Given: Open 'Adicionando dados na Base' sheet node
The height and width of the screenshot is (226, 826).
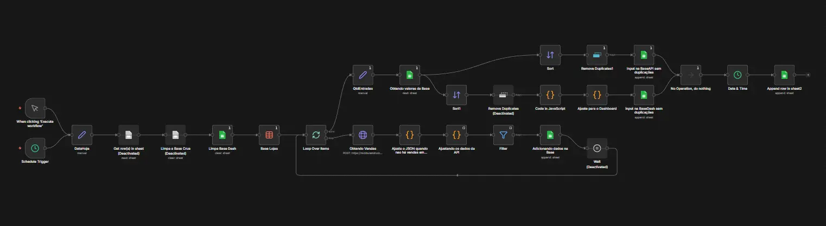Looking at the screenshot, I should click(550, 135).
